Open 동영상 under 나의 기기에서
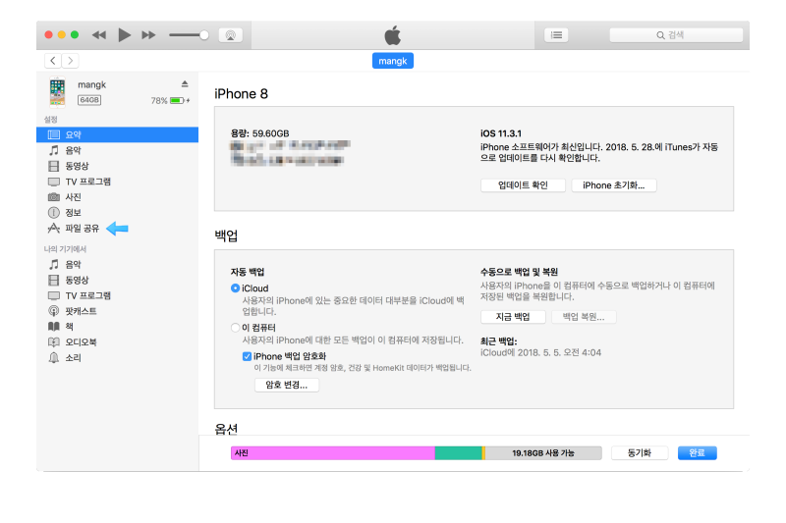 click(117, 280)
